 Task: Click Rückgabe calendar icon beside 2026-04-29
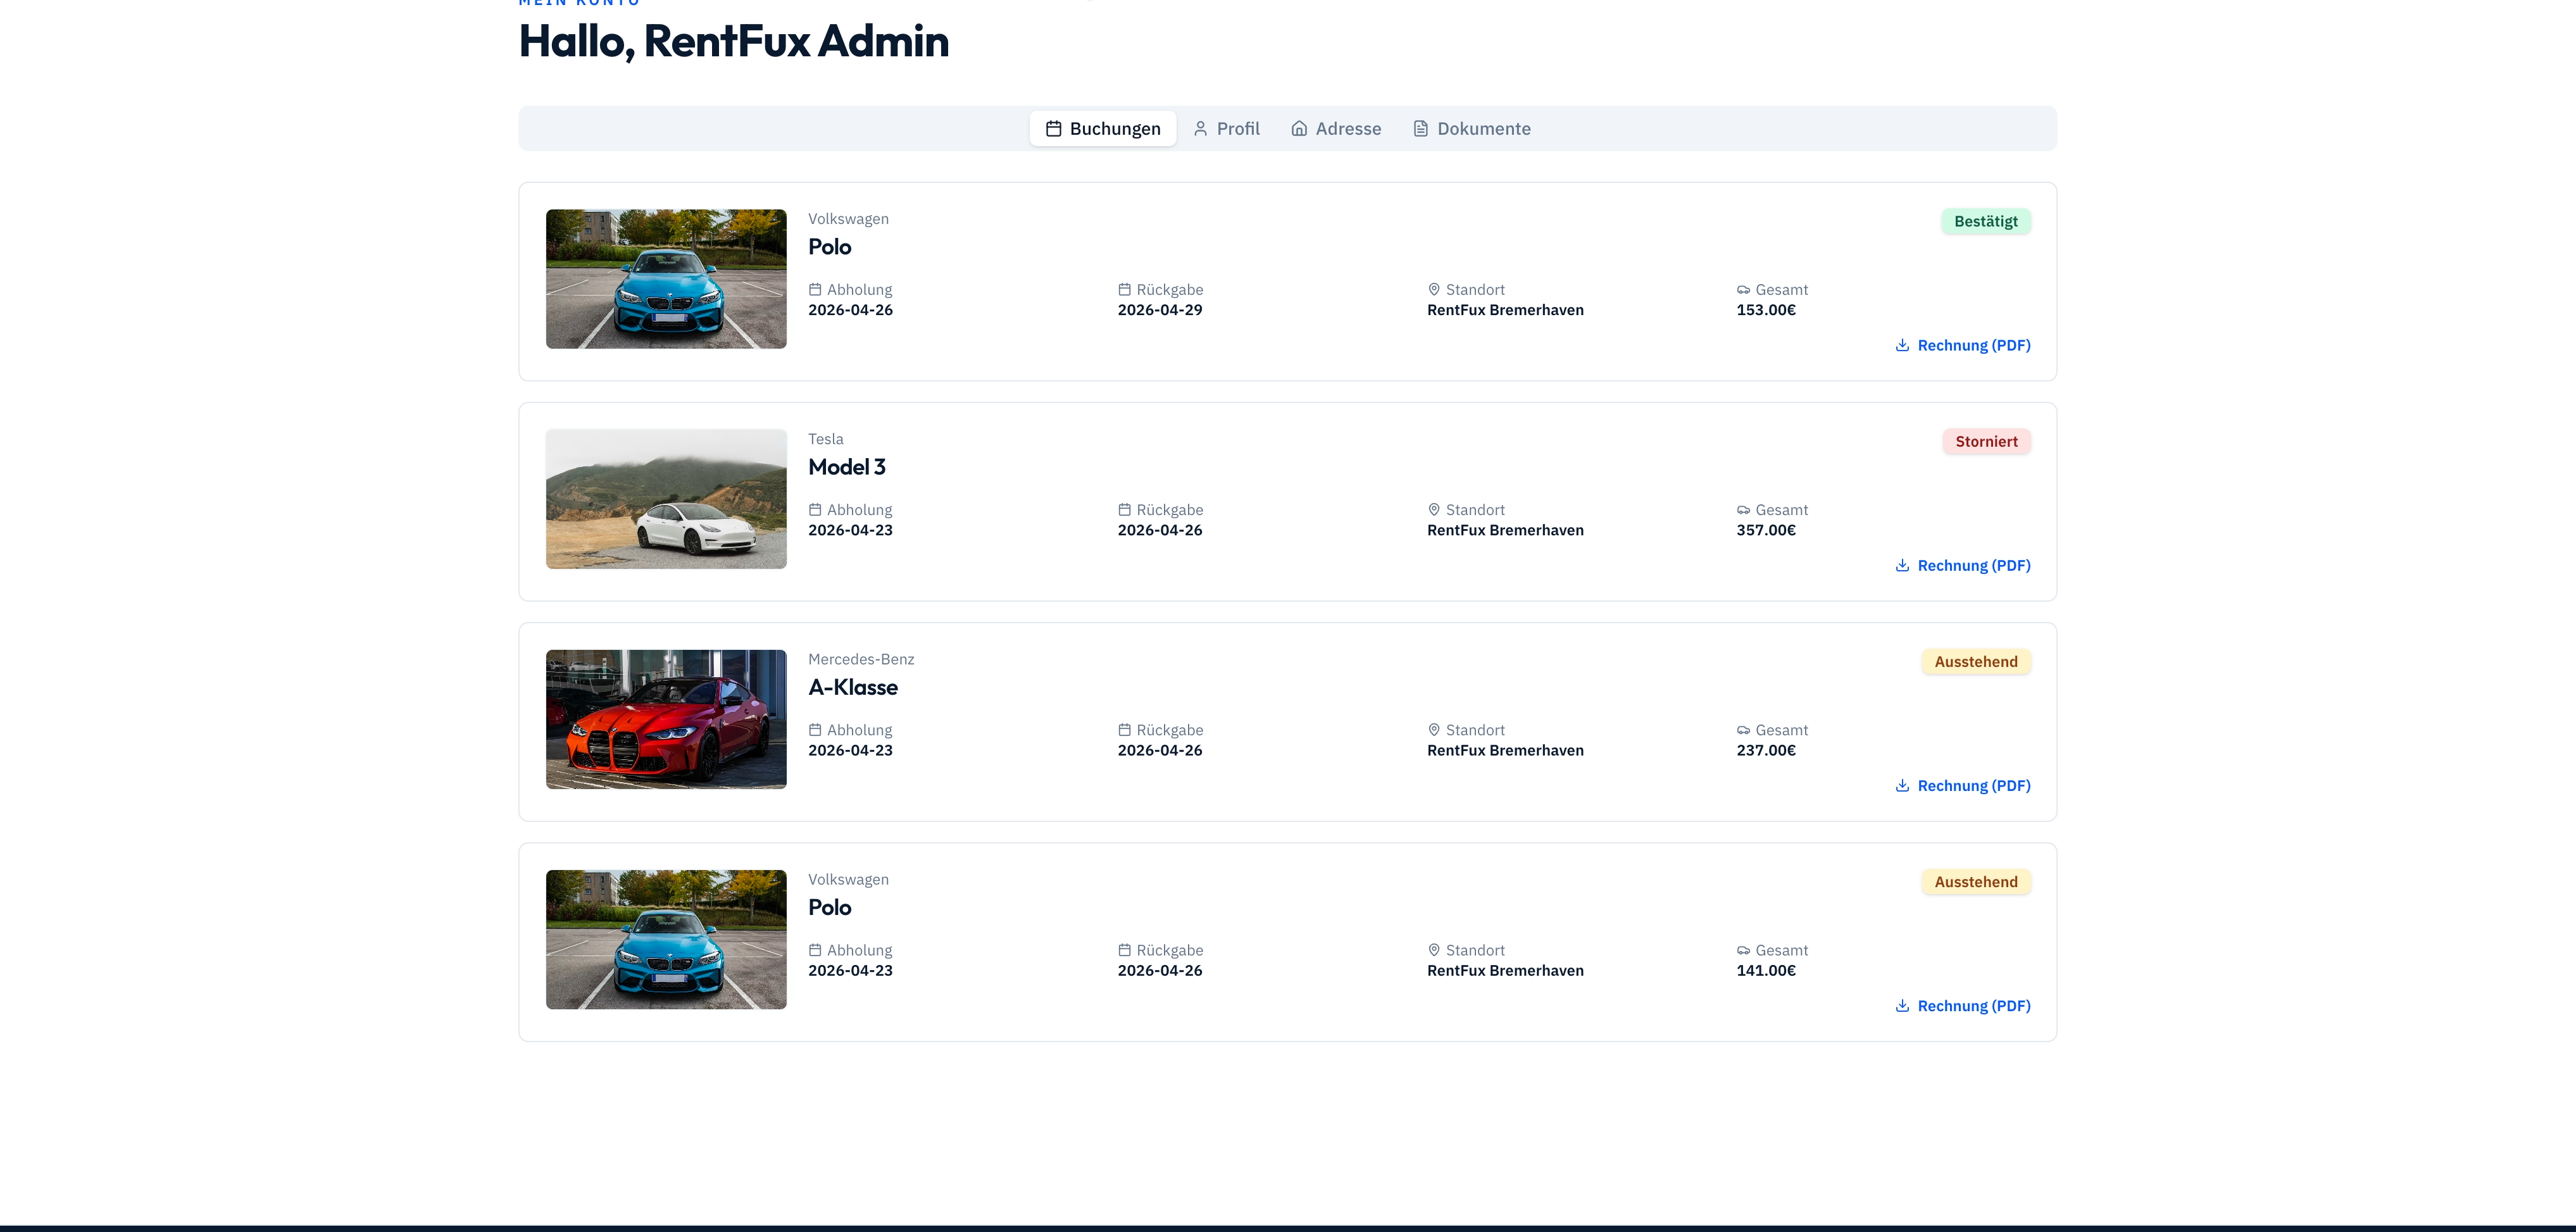coord(1124,289)
